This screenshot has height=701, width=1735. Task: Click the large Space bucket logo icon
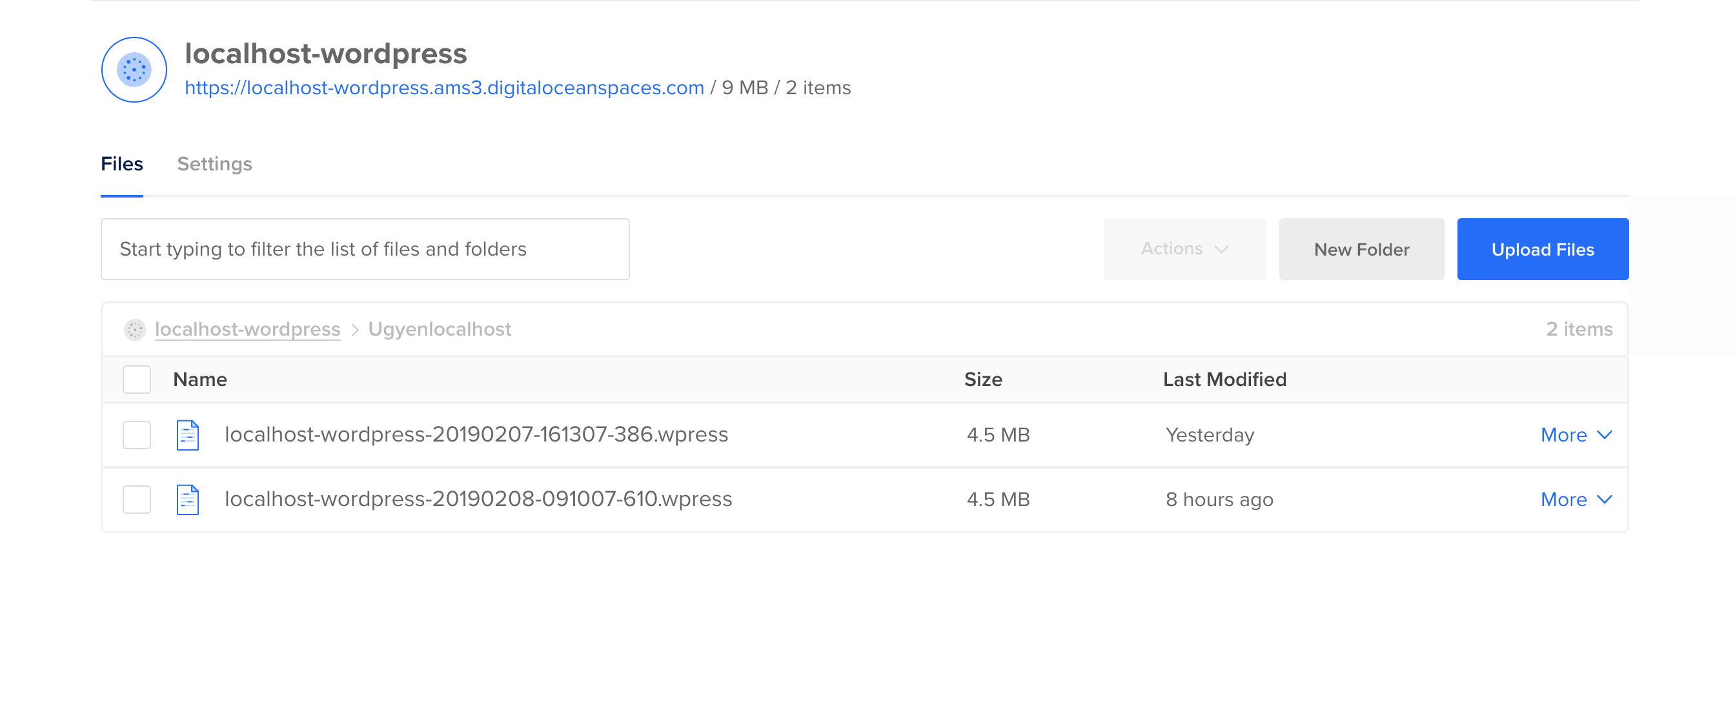click(134, 69)
